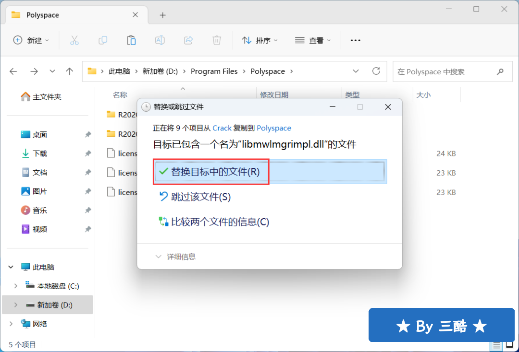The width and height of the screenshot is (519, 352).
Task: Click the address bar root folder chevron
Action: click(102, 71)
